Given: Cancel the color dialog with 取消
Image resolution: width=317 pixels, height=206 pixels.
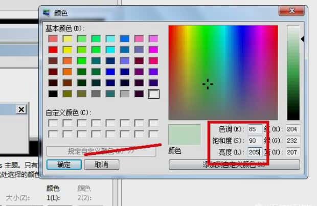Looking at the screenshot, I should [x=101, y=165].
